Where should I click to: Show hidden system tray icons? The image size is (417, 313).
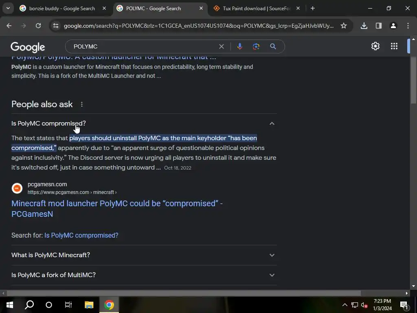pyautogui.click(x=345, y=305)
